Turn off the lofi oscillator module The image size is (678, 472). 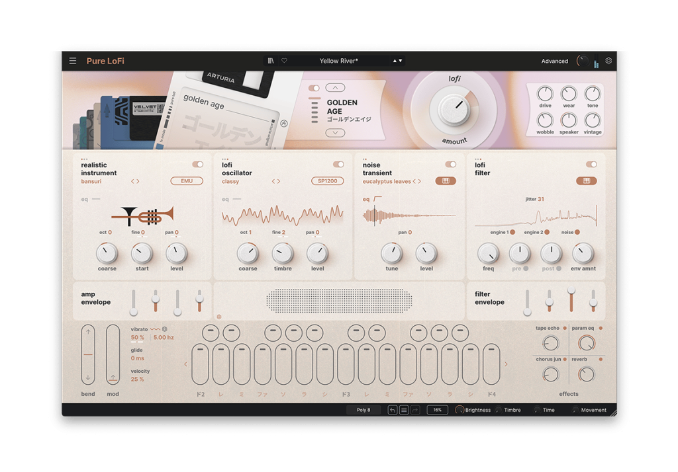coord(340,165)
